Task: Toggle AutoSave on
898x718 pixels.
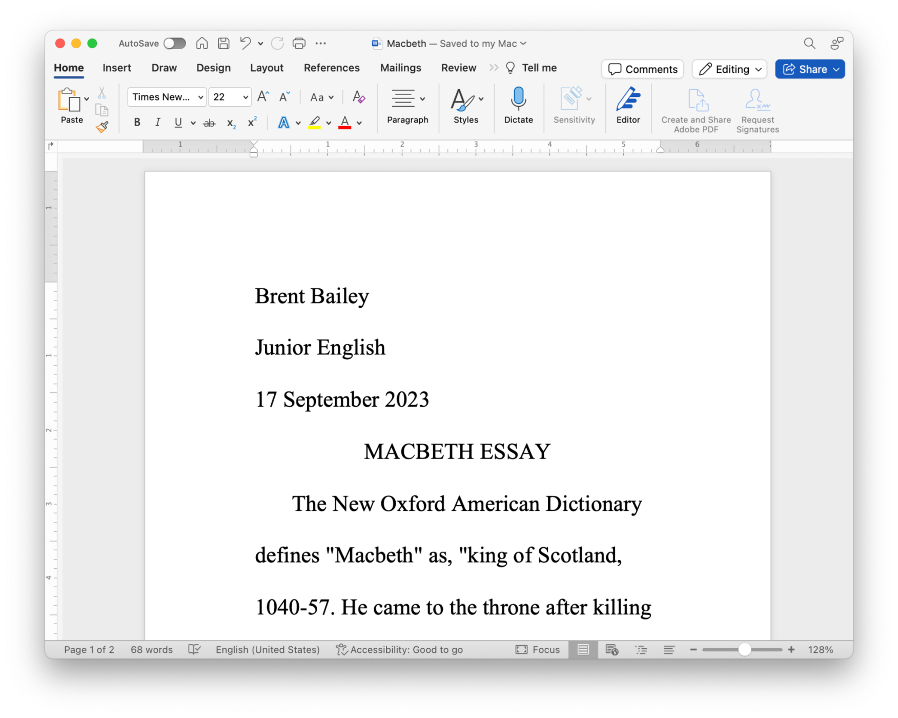Action: [x=175, y=43]
